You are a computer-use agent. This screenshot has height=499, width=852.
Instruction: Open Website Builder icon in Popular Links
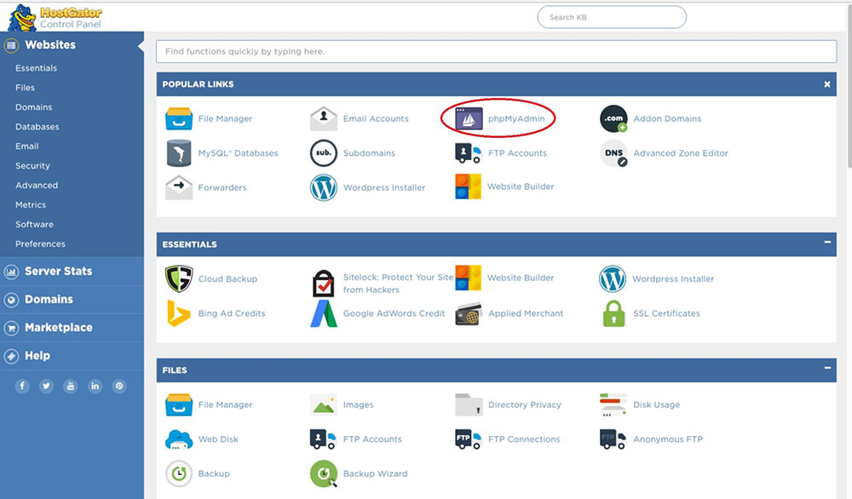pos(469,186)
